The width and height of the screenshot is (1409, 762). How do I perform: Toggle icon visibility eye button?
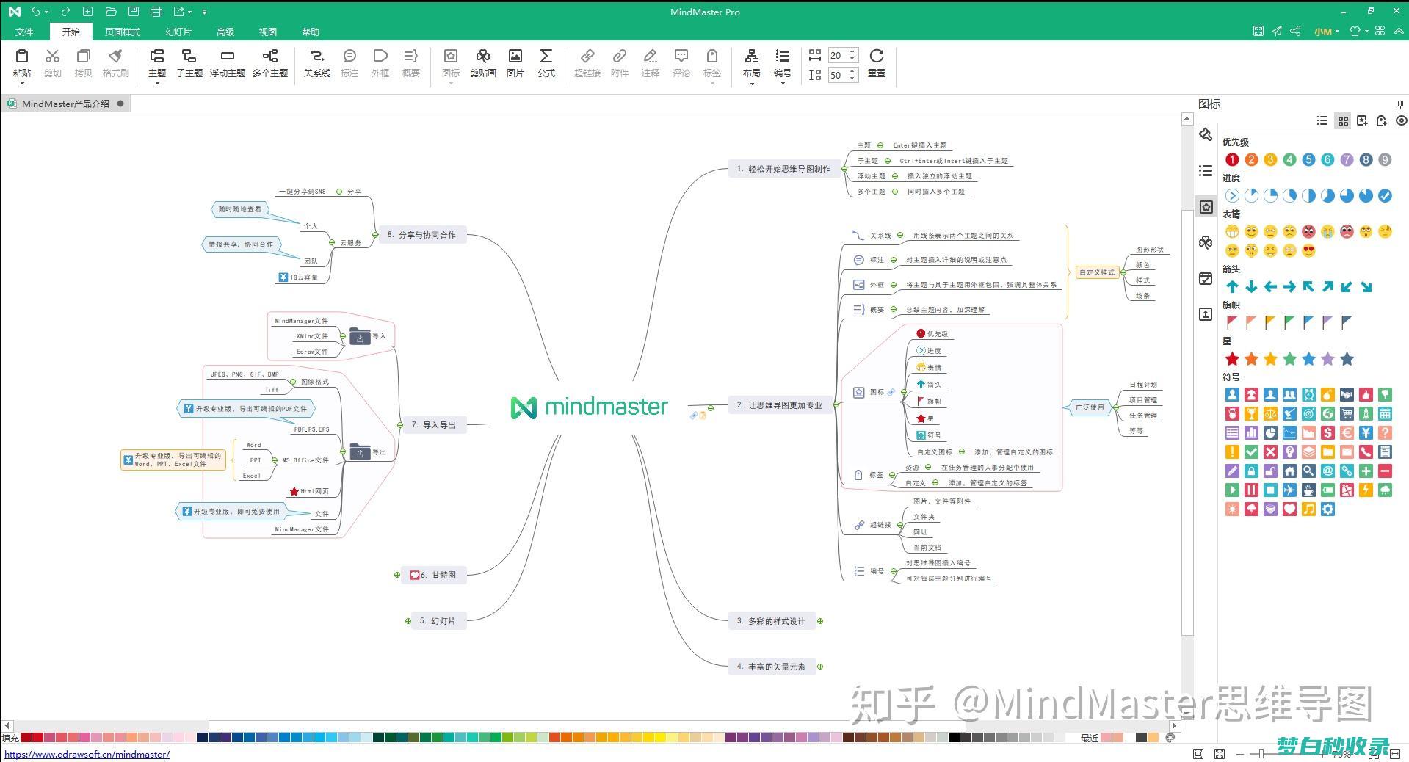pos(1401,120)
